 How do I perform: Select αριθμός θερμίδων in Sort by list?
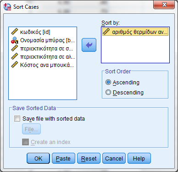point(135,32)
